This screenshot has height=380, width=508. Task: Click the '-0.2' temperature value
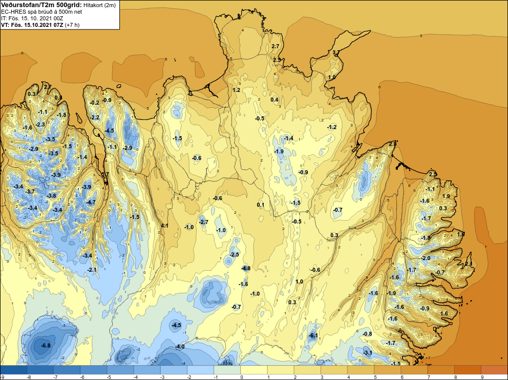click(x=94, y=103)
